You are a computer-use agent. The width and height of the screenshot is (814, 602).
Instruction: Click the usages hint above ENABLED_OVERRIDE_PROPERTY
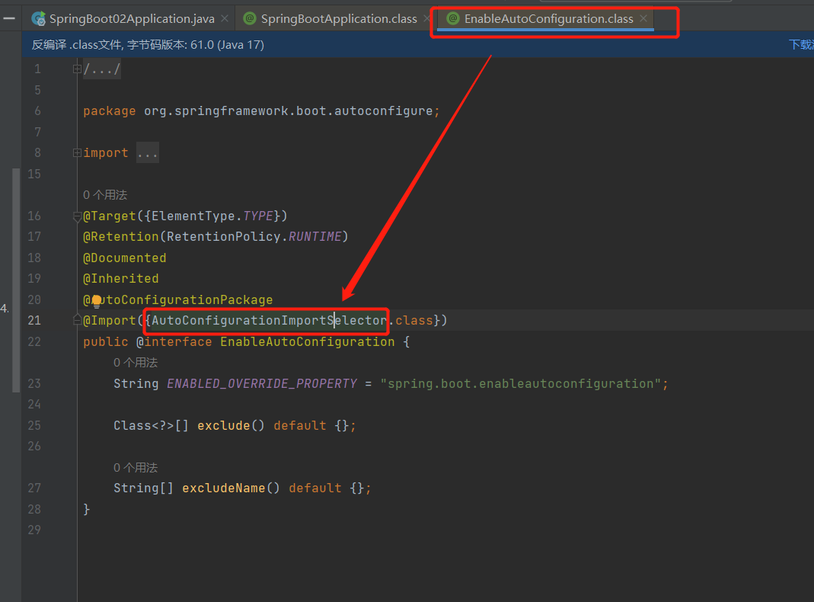[x=136, y=363]
